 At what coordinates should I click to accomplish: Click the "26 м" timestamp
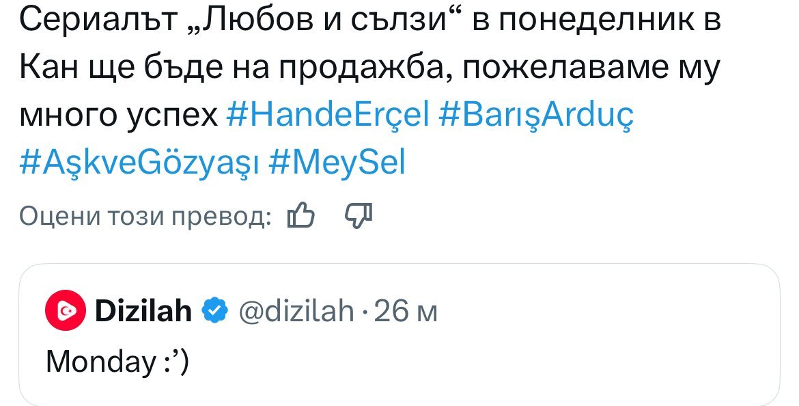point(406,312)
